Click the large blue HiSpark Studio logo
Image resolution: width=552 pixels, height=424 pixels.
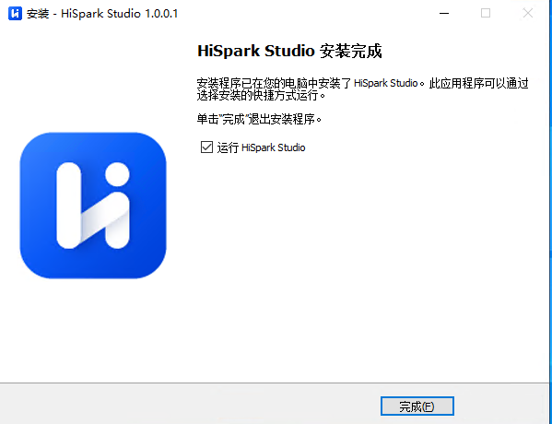pyautogui.click(x=93, y=206)
